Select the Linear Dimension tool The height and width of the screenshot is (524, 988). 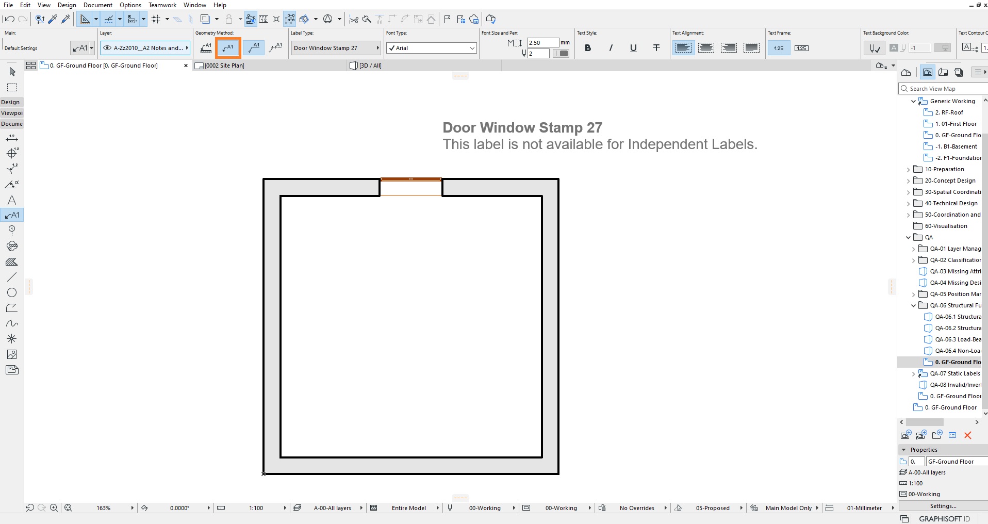12,138
